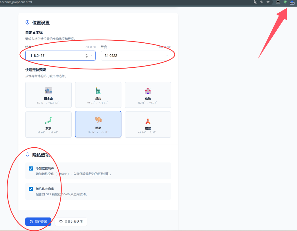Uncheck the 添加位置噪声 checkbox

(x=31, y=168)
